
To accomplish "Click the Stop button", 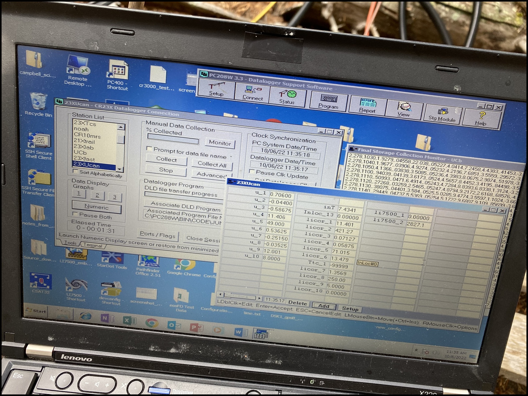I will 166,170.
